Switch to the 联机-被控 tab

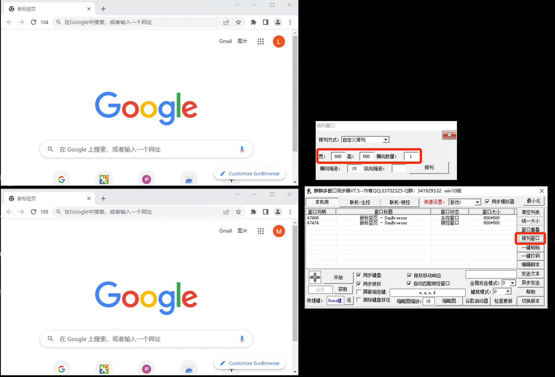click(400, 203)
